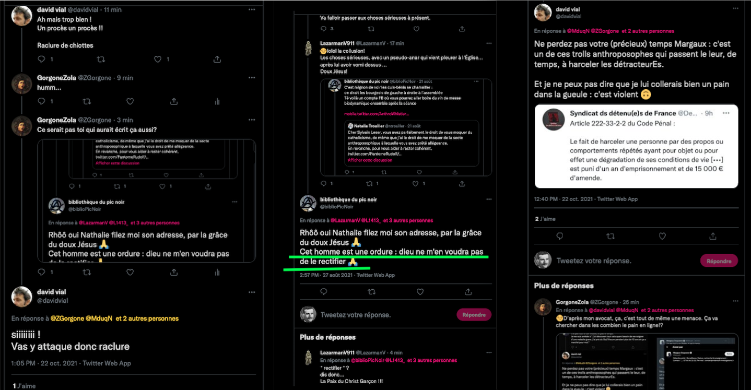Share the bibliothèque du pic noir main tweet
This screenshot has height=390, width=751.
(x=468, y=291)
